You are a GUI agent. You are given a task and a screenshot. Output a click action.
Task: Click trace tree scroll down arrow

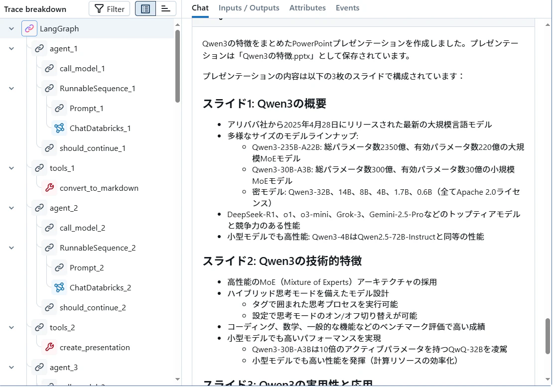177,379
